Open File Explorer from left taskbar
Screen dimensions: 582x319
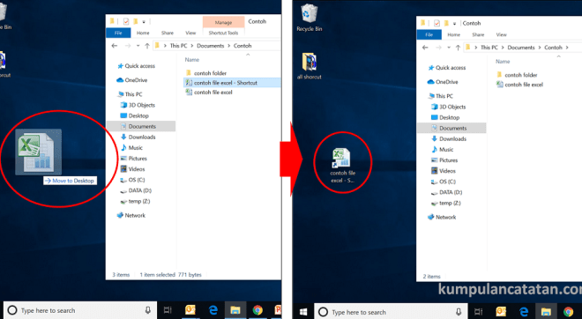(x=235, y=310)
